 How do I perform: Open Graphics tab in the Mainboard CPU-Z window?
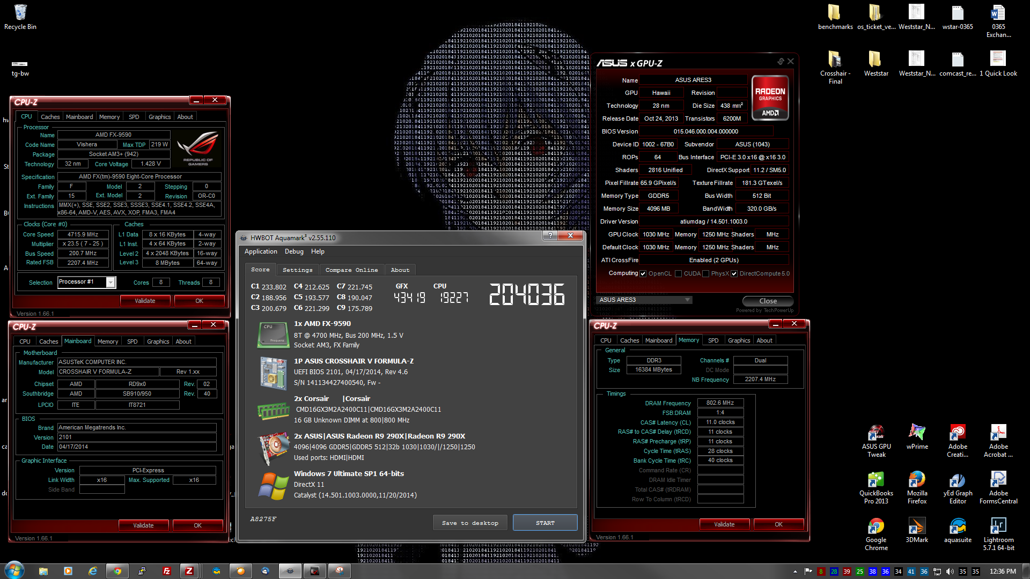click(158, 342)
